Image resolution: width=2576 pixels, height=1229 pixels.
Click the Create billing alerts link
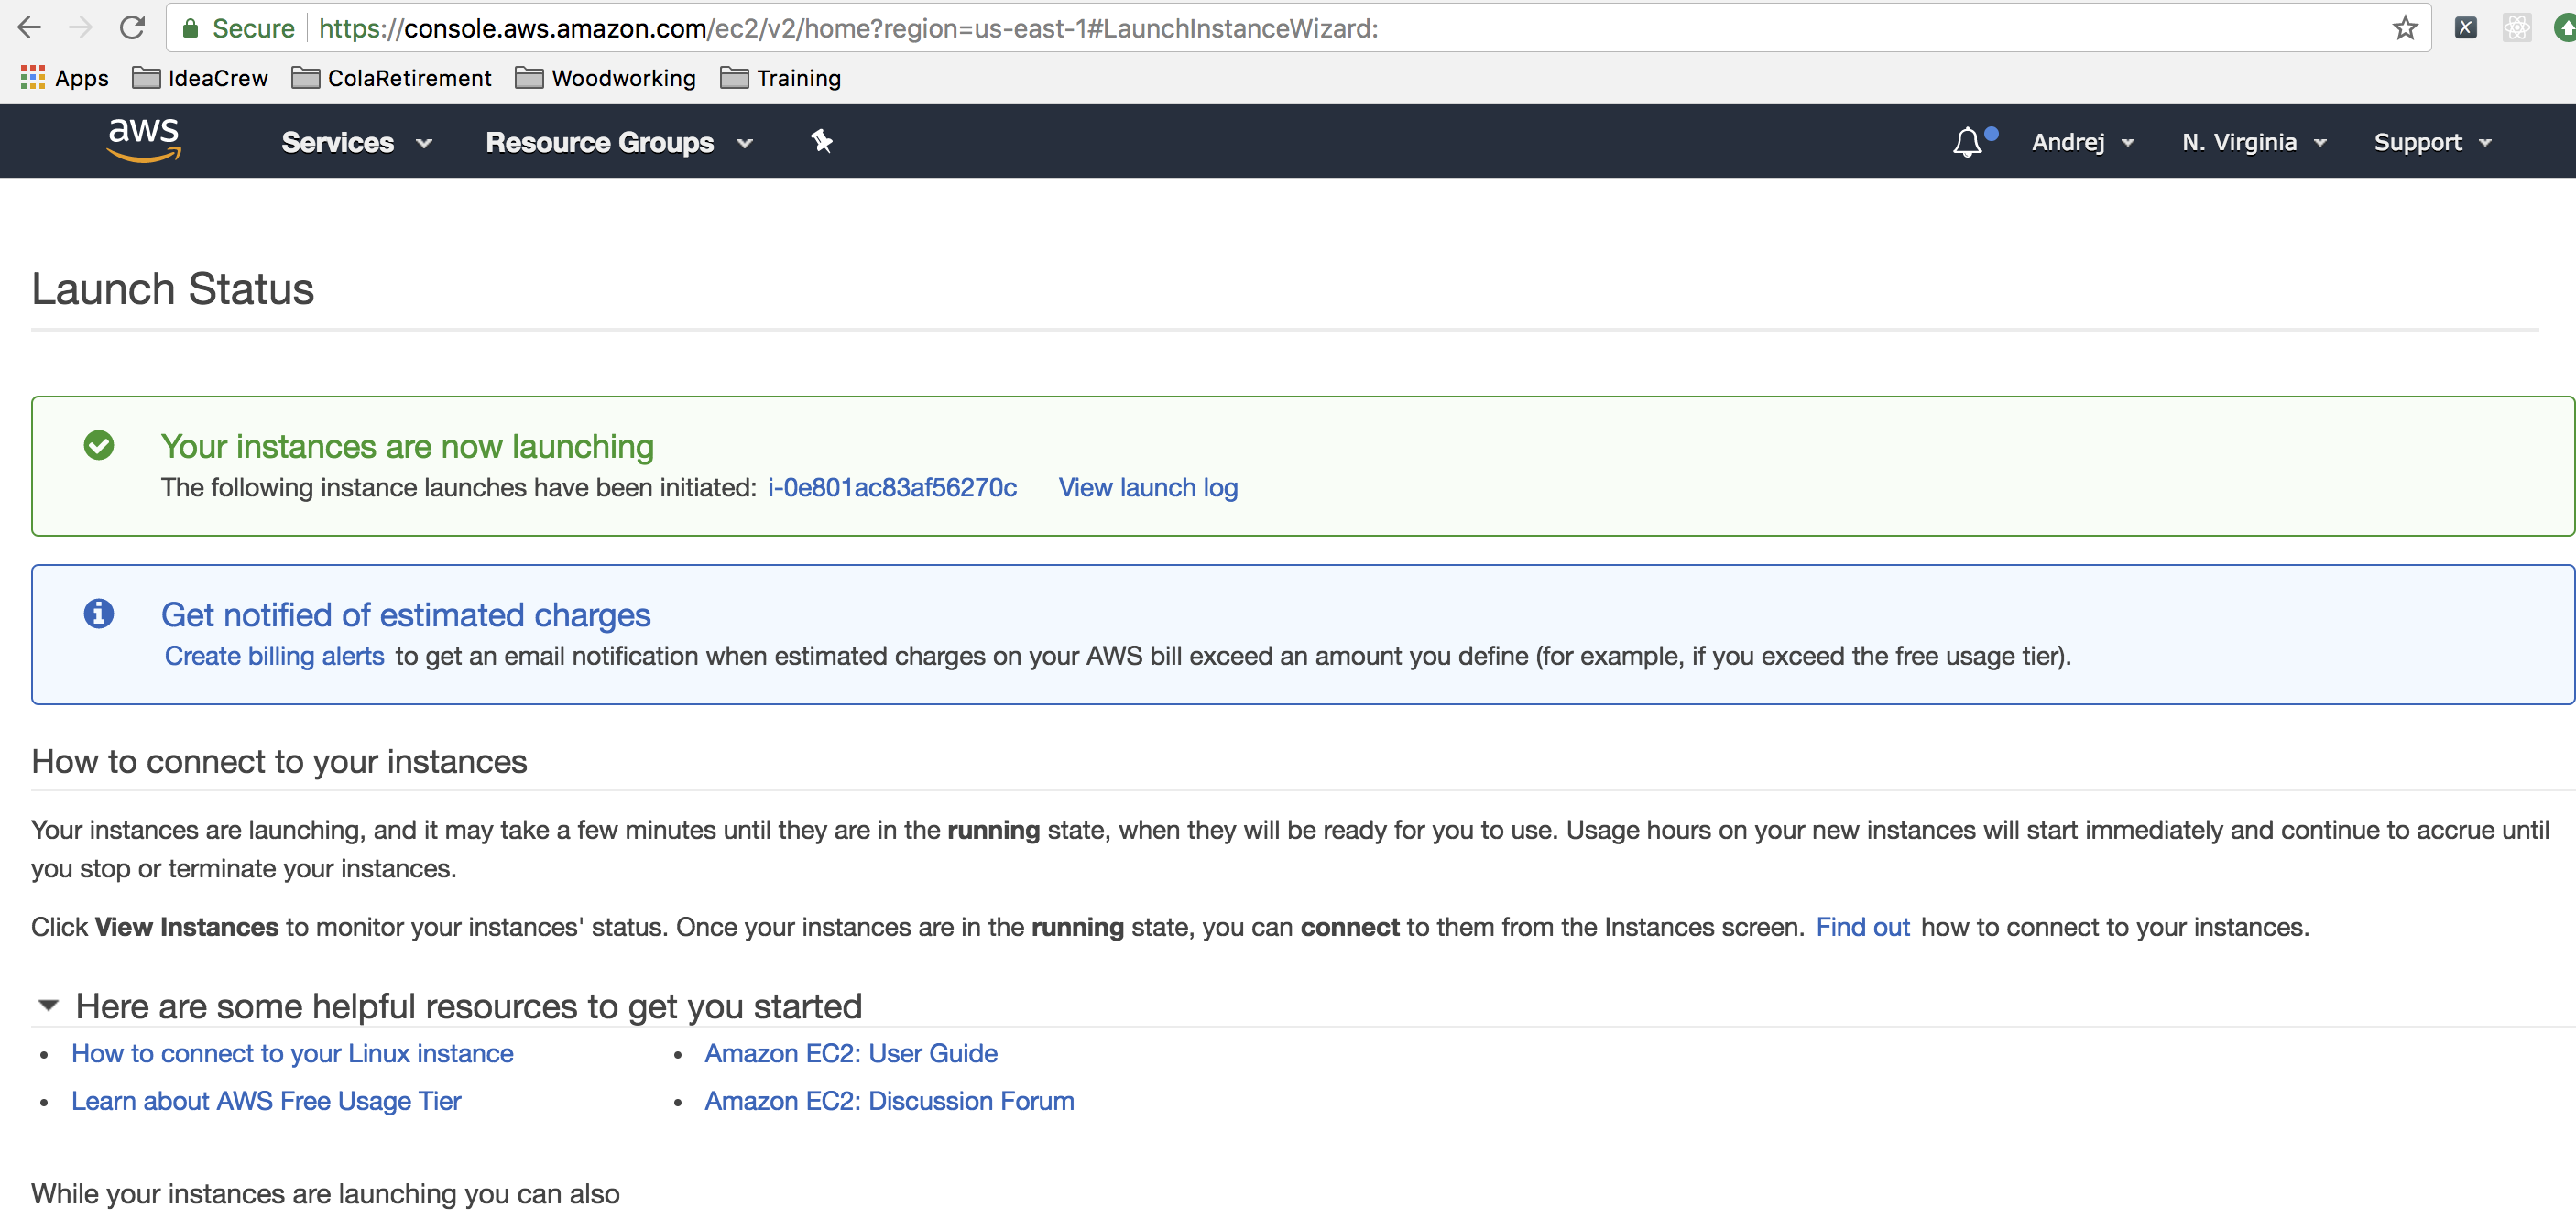(274, 656)
